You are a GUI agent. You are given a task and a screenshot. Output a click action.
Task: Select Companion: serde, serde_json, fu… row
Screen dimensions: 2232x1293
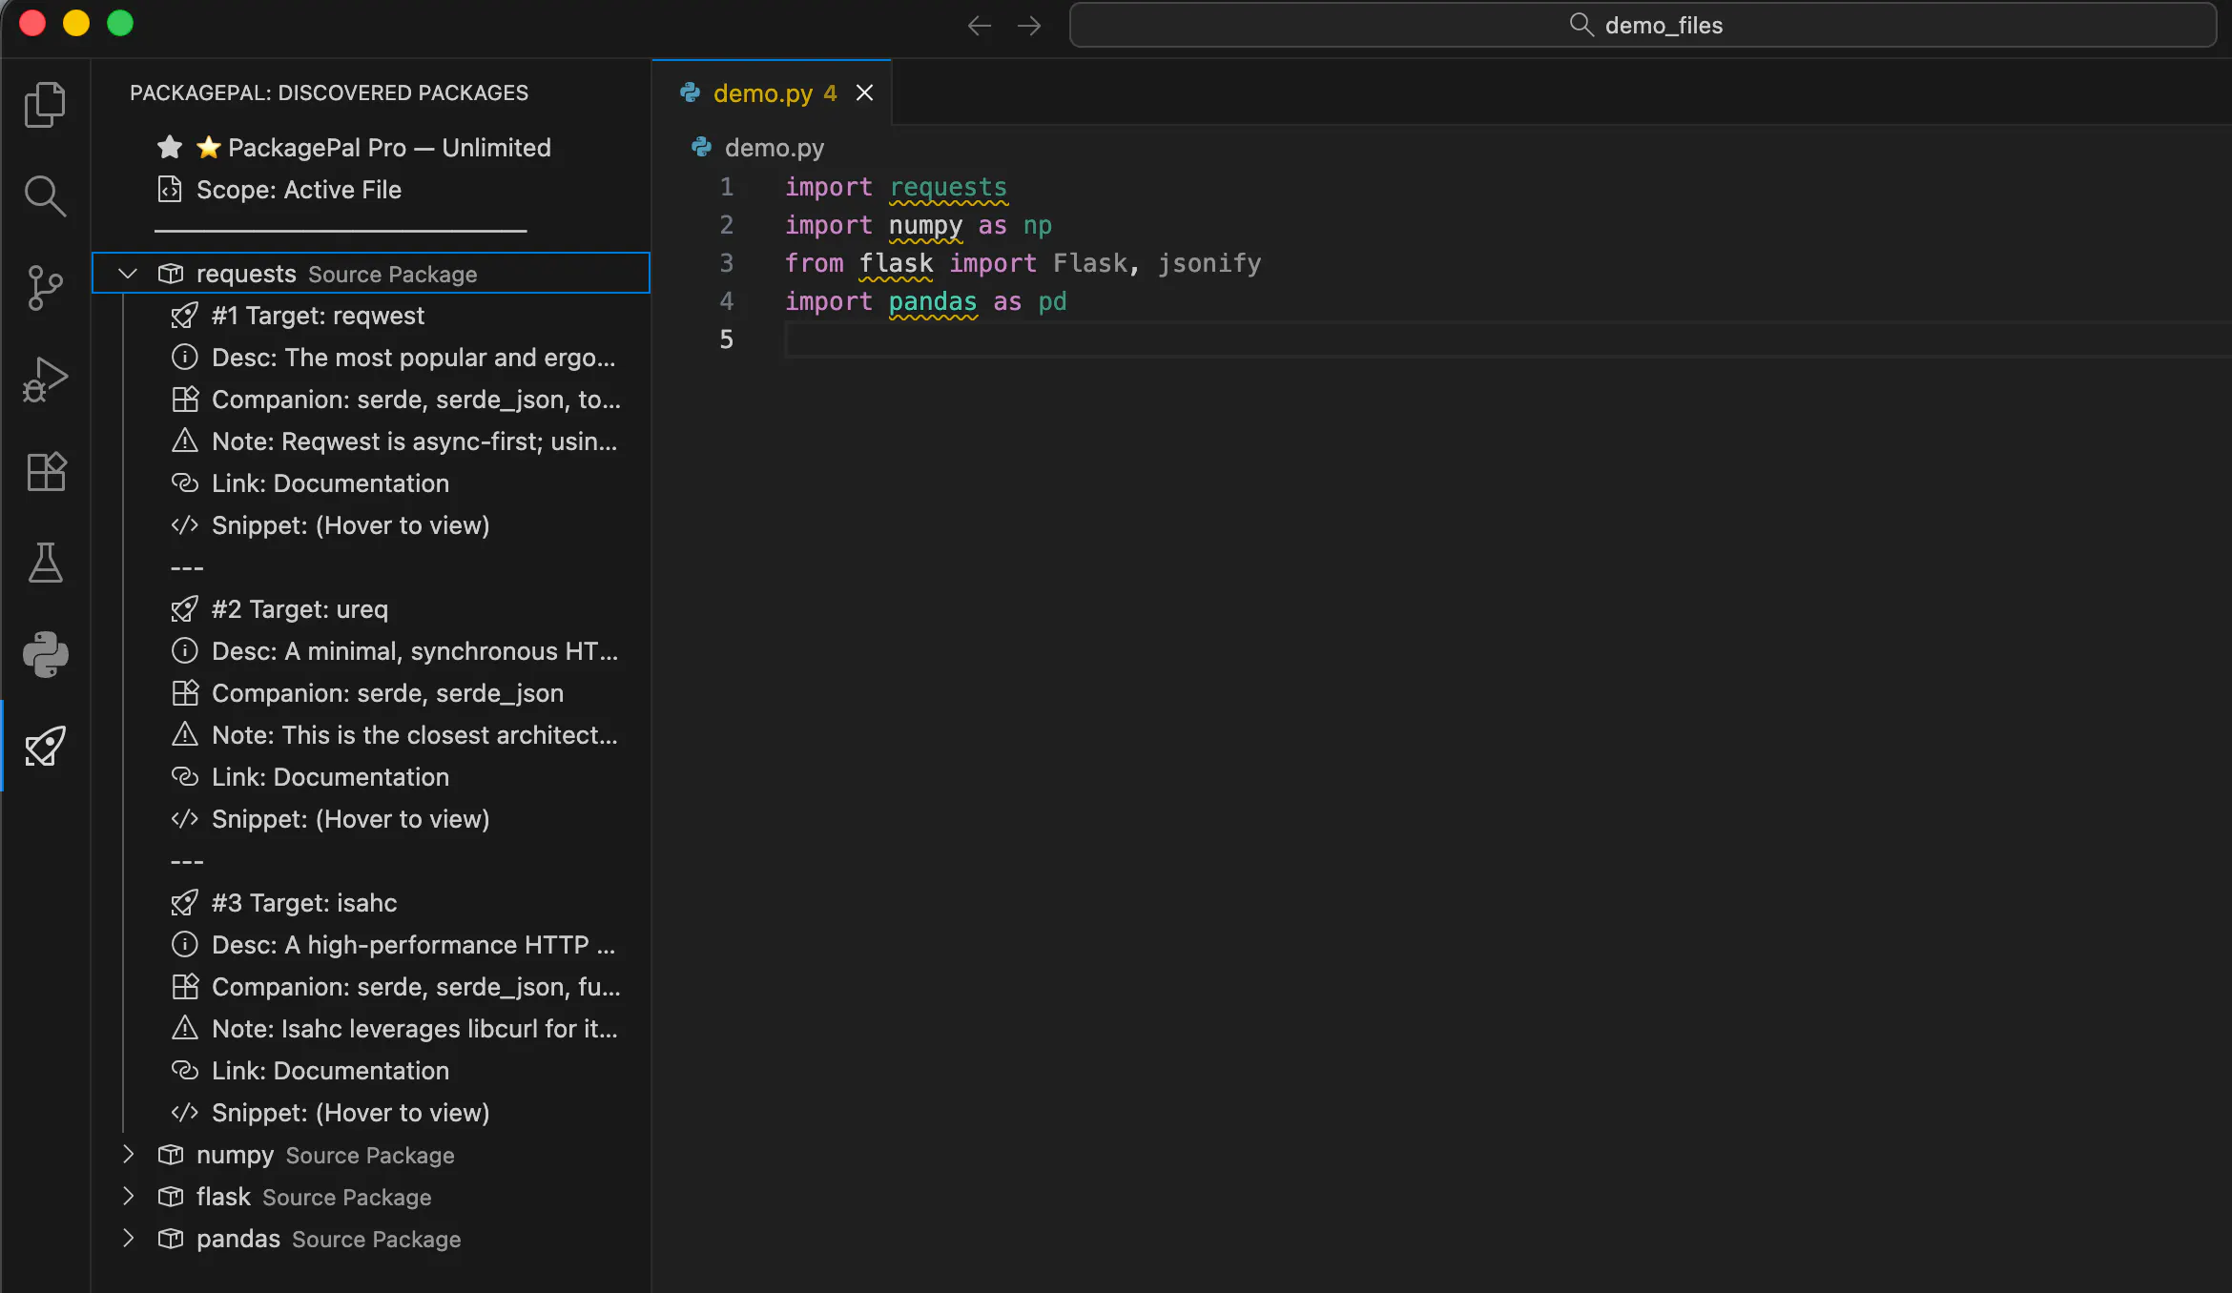coord(372,987)
